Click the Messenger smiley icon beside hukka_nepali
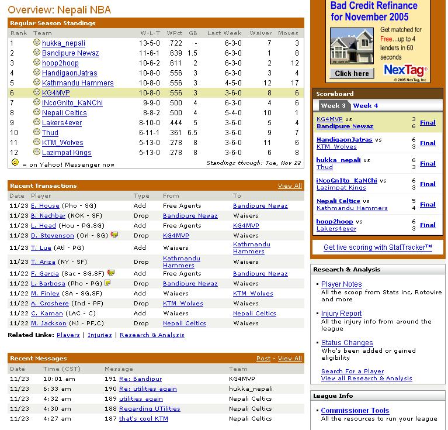 37,43
